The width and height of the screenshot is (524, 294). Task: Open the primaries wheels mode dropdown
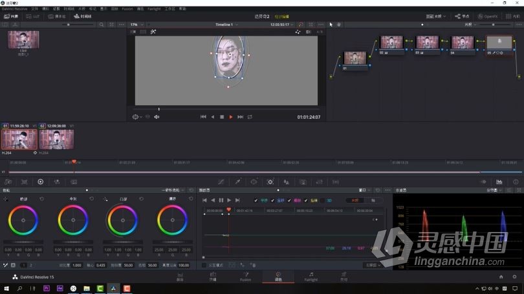pyautogui.click(x=173, y=190)
